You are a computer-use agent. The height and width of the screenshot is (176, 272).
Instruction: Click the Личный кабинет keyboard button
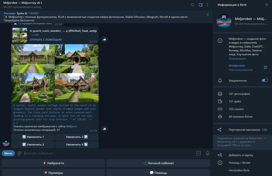click(158, 163)
